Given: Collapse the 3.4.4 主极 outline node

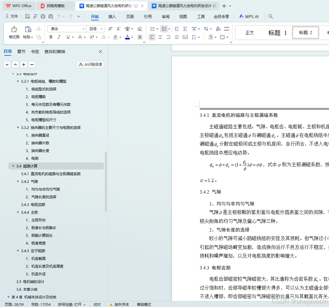Looking at the screenshot, I should click(18, 212).
